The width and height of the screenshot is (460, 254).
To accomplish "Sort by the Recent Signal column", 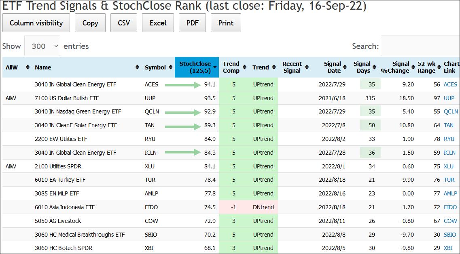I will 307,67.
